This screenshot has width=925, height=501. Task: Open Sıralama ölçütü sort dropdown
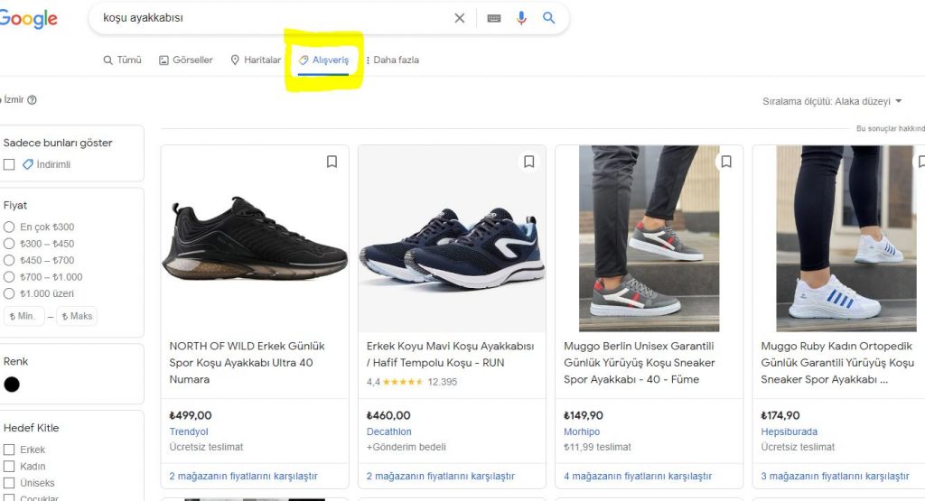click(832, 101)
